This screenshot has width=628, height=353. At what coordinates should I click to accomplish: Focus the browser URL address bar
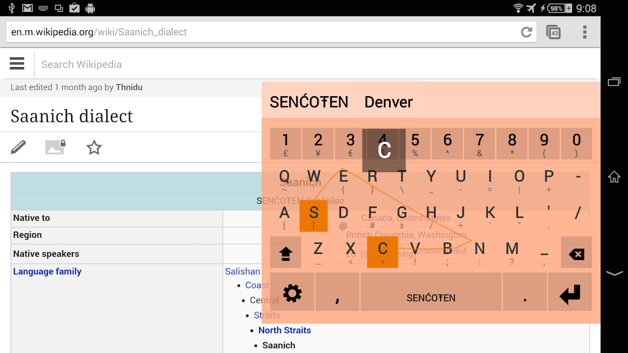pyautogui.click(x=271, y=32)
